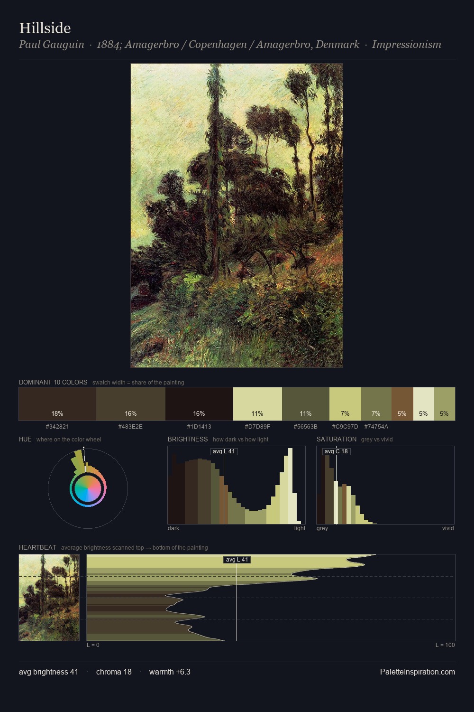Select the #D7D89F 11% color swatch
The height and width of the screenshot is (712, 474).
point(257,404)
